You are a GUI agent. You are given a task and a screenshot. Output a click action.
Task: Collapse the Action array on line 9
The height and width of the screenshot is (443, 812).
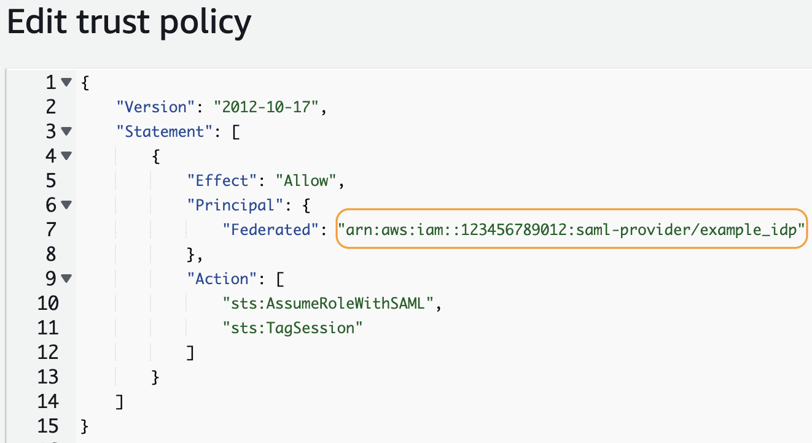tap(66, 279)
